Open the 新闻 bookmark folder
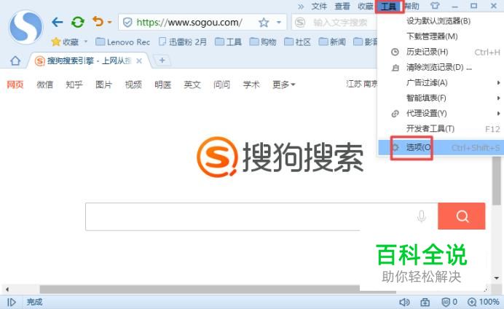Screen dimensions: 504x309 point(332,42)
